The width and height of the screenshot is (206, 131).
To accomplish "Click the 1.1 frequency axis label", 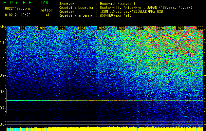I will 3,43.
